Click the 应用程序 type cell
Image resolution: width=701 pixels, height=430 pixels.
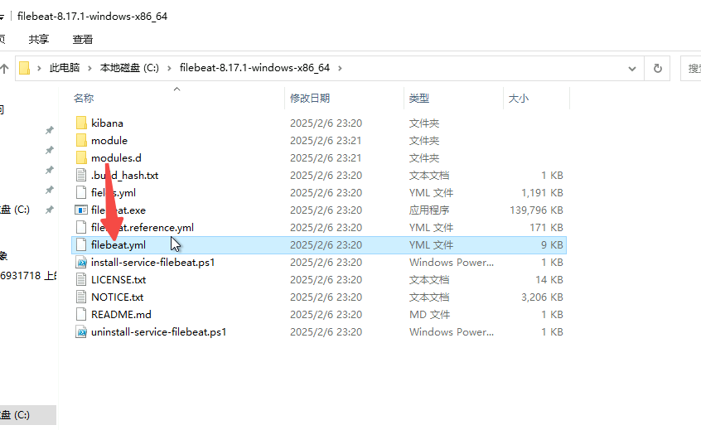click(x=429, y=210)
